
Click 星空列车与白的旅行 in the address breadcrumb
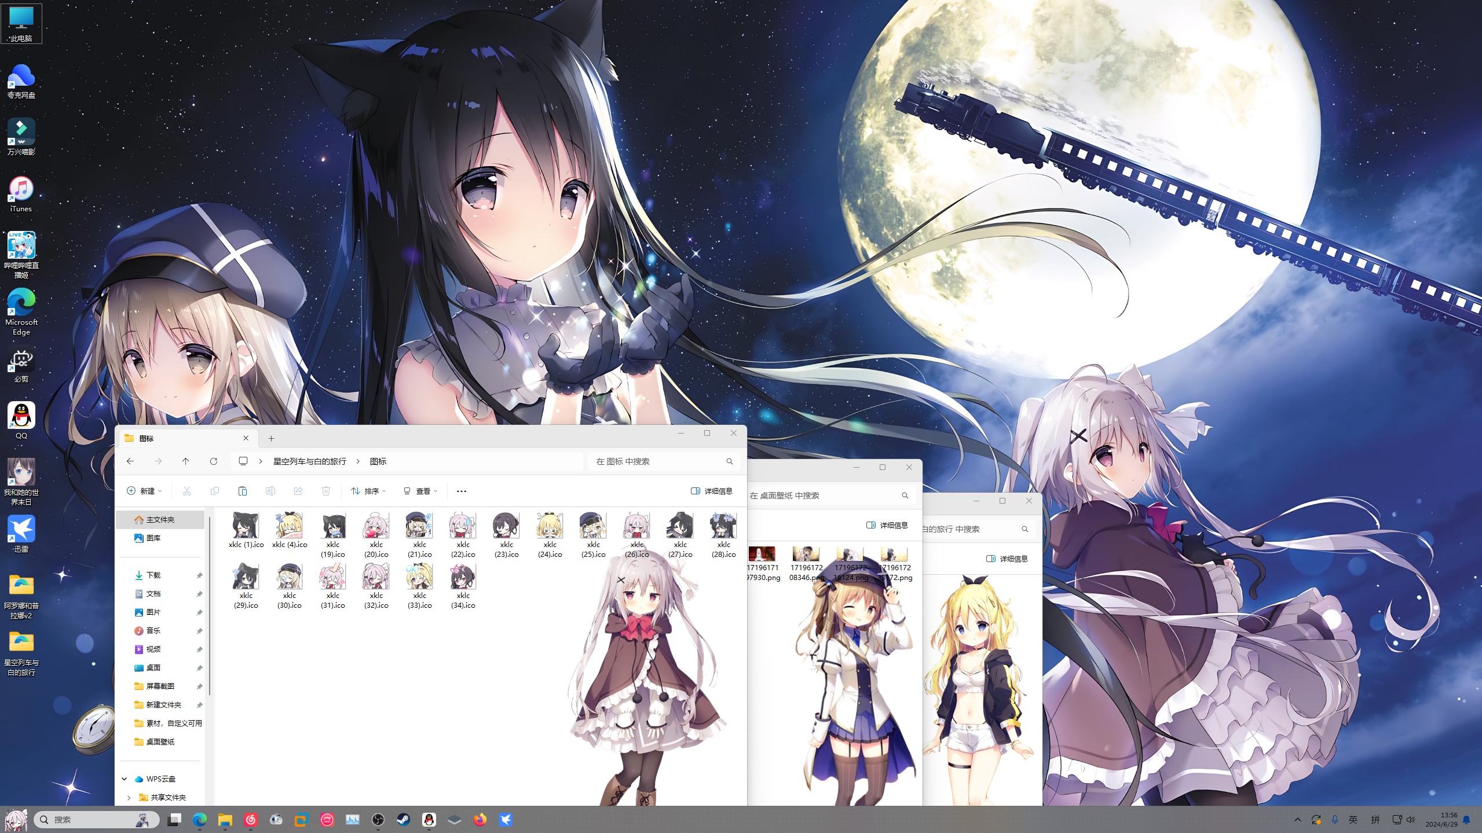310,461
